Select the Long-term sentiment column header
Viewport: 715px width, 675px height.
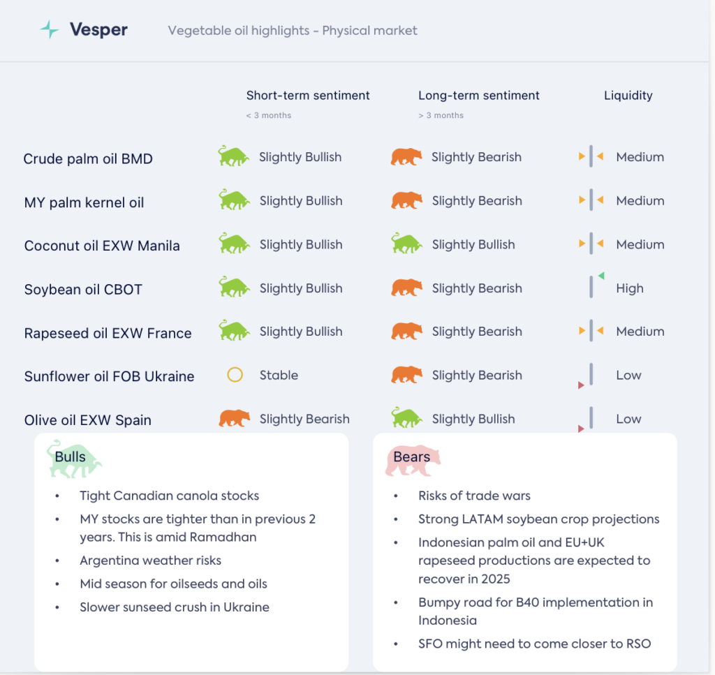click(479, 96)
